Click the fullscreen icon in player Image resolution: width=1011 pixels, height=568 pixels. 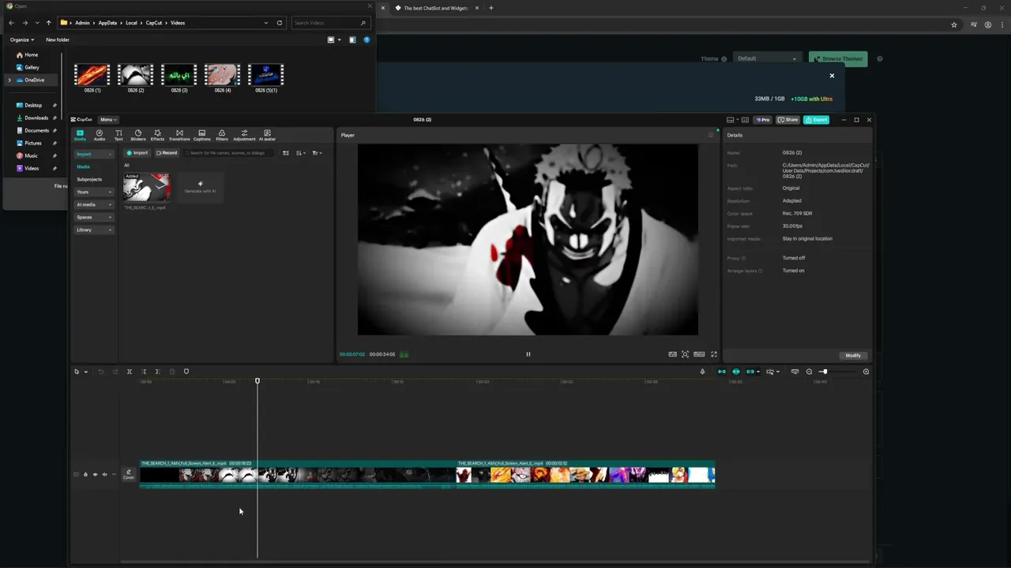(714, 354)
